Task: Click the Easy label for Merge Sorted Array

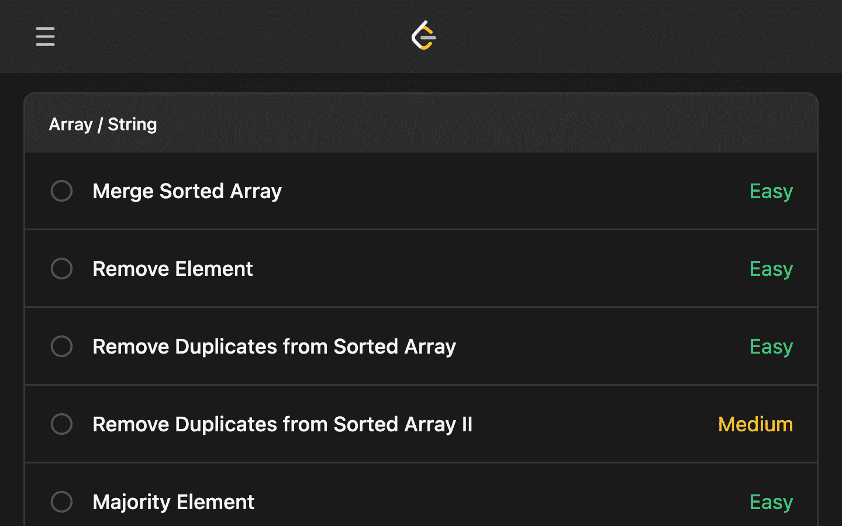Action: click(x=771, y=191)
